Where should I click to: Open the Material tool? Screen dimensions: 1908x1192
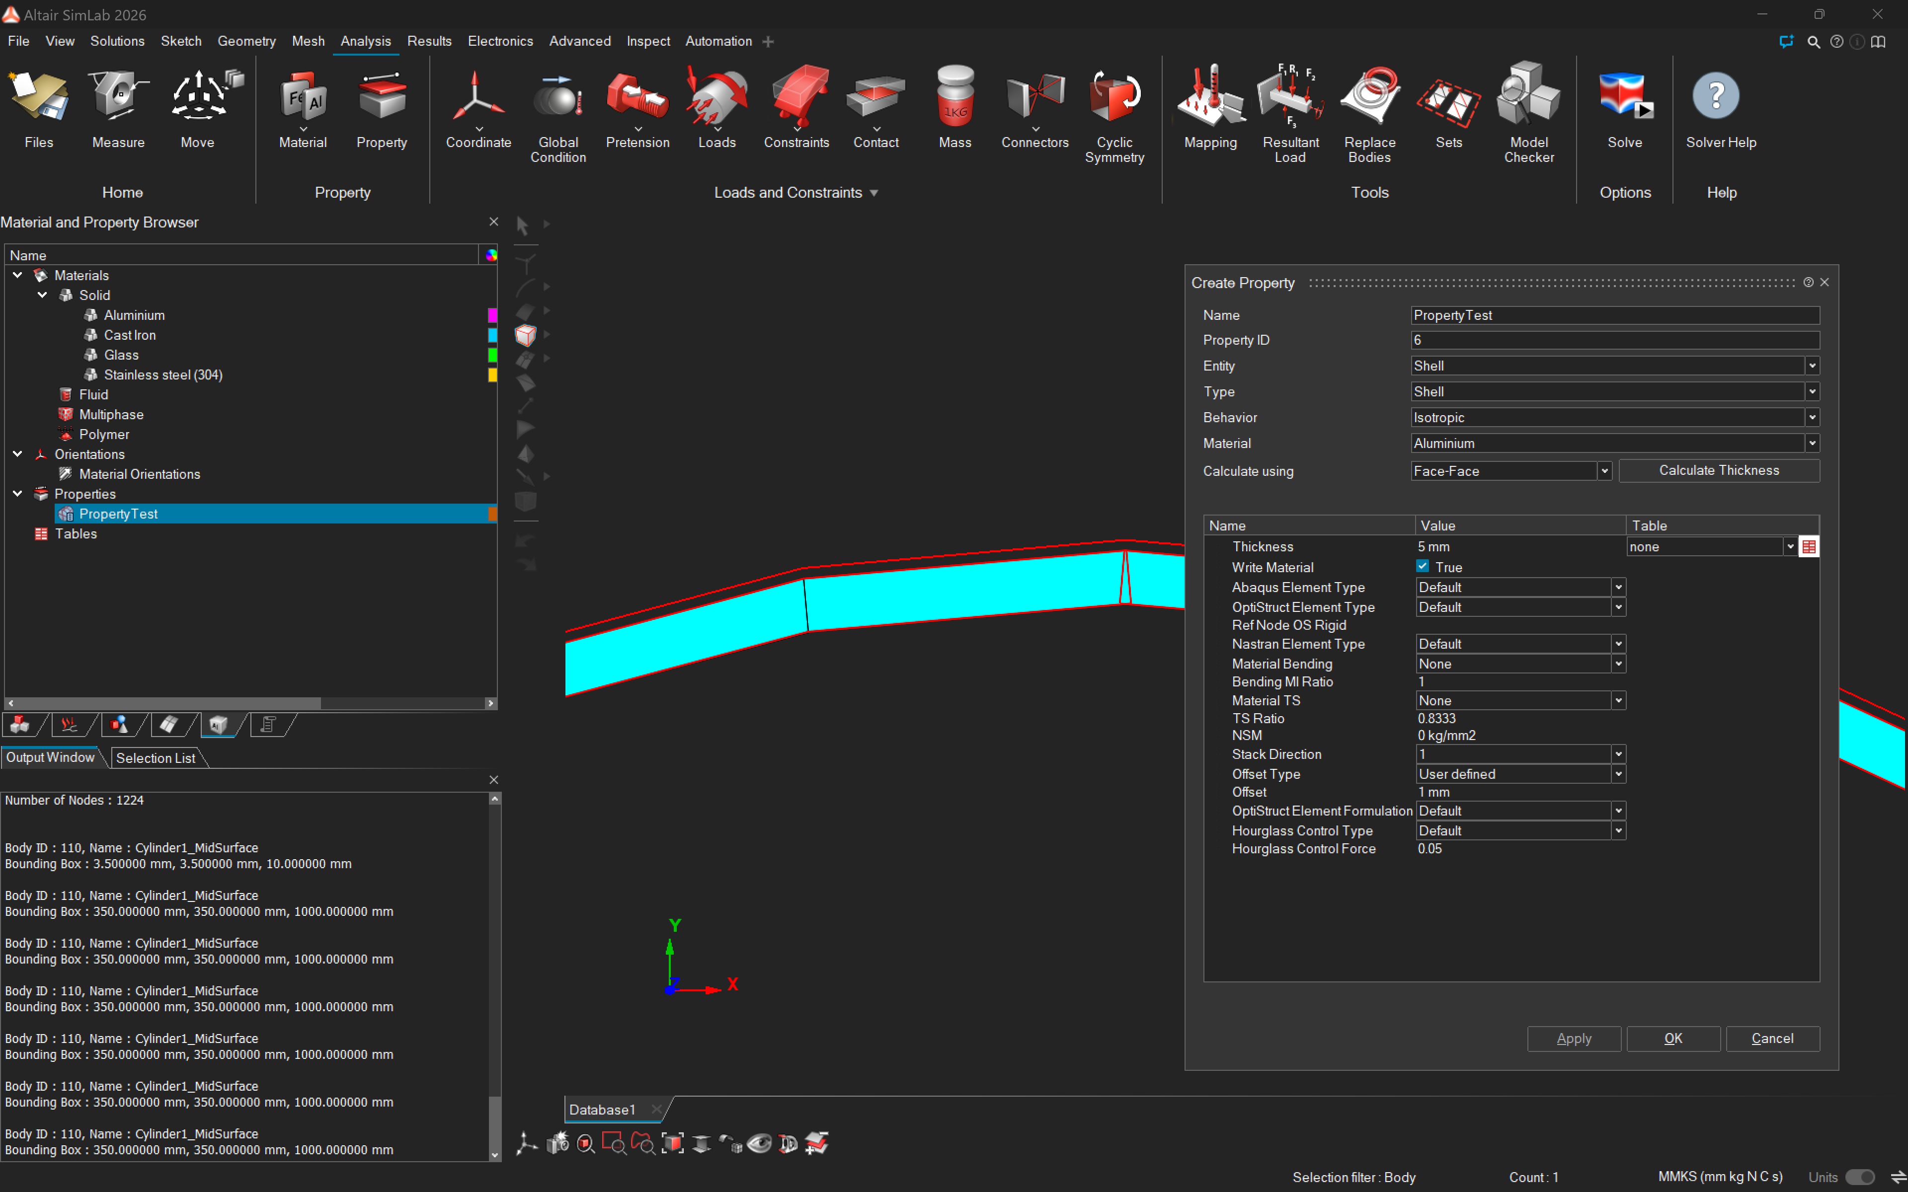303,106
